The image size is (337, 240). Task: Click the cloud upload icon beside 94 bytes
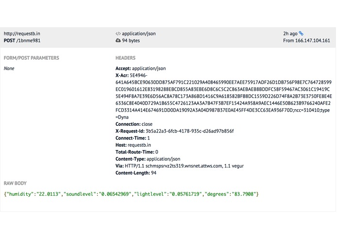click(x=118, y=40)
